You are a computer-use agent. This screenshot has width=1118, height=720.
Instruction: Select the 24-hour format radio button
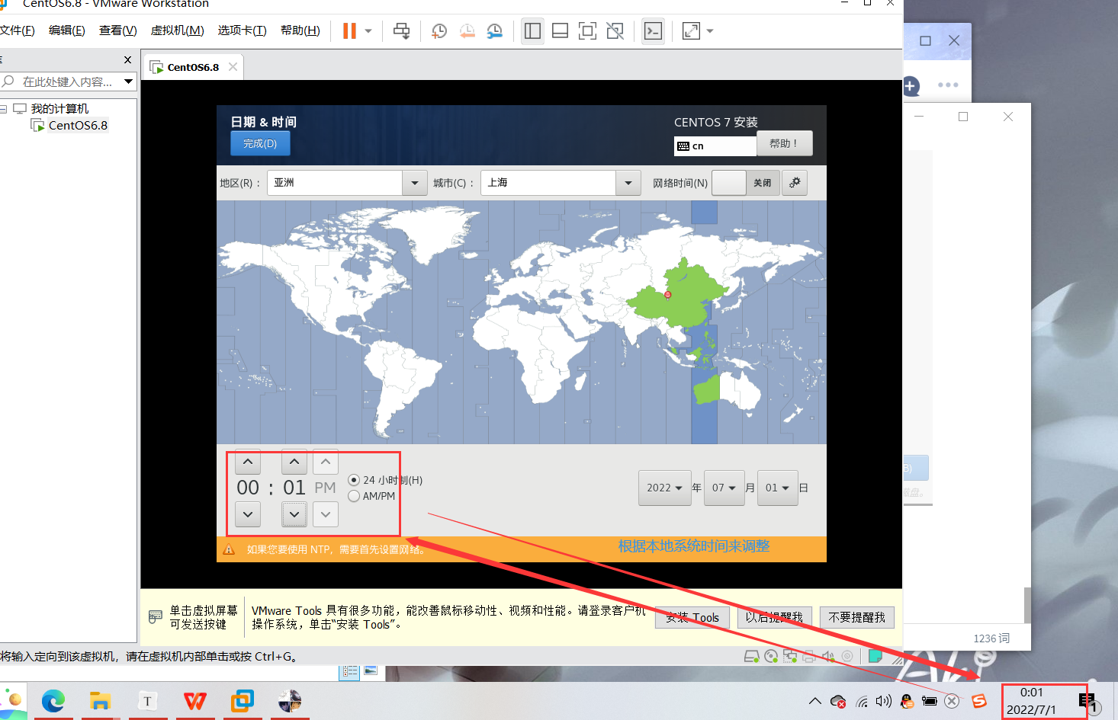click(354, 480)
